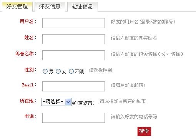Switch to the 好友管理 tab
The height and width of the screenshot is (139, 196).
(x=17, y=7)
